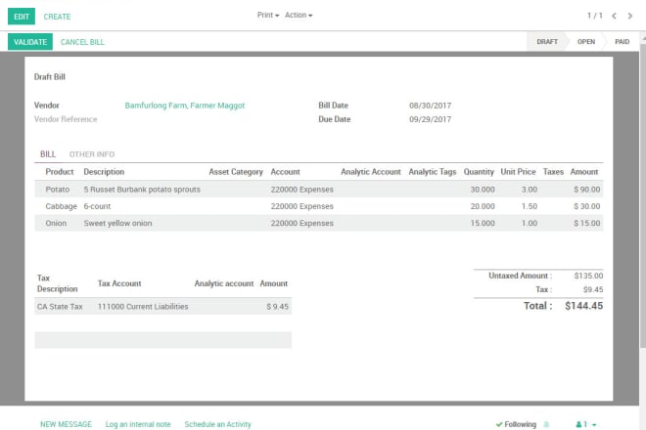Click the Total value $144.45

click(583, 306)
